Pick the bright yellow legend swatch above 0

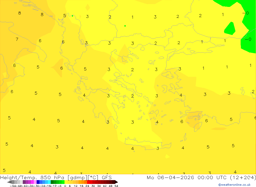(x=66, y=182)
